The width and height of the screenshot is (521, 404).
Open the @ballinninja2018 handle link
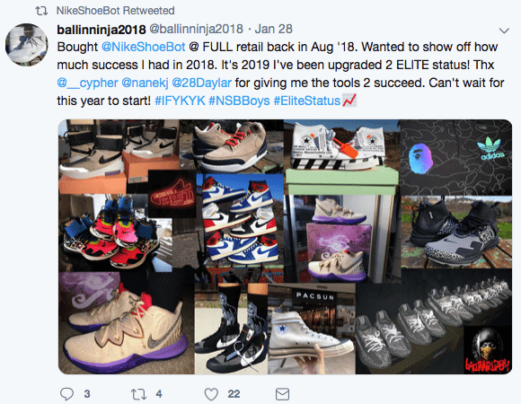[196, 29]
